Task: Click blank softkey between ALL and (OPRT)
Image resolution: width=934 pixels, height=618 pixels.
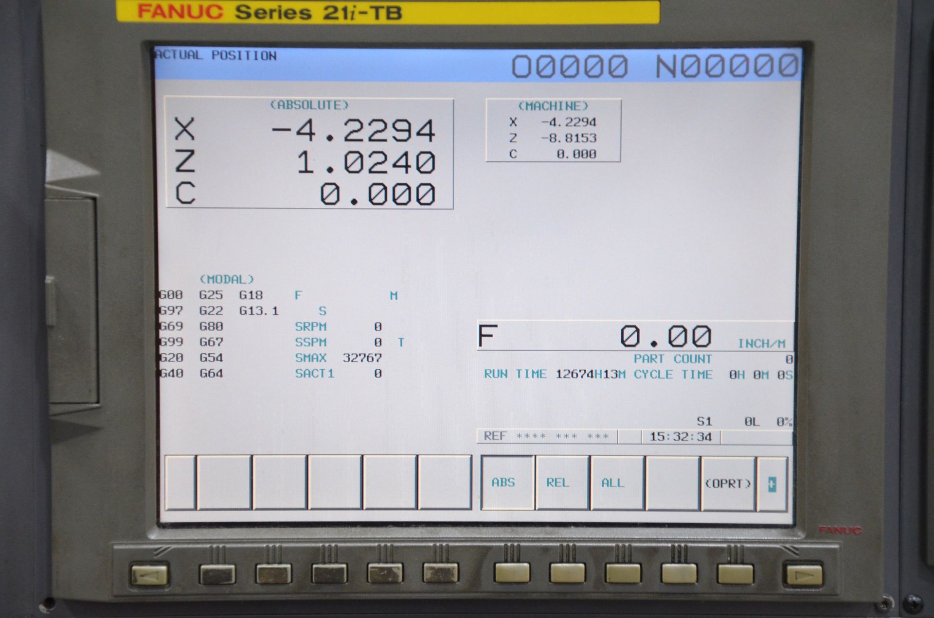Action: (x=673, y=483)
